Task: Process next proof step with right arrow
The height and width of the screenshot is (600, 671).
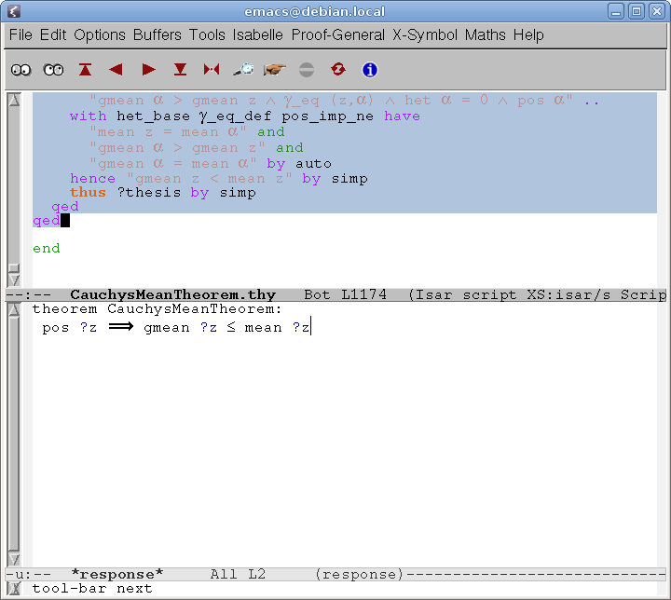Action: point(148,70)
